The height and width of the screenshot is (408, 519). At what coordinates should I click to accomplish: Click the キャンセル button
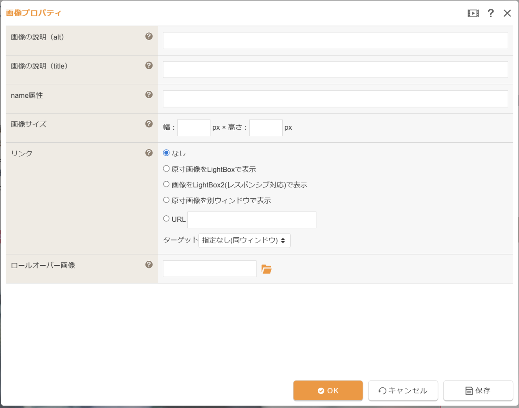pyautogui.click(x=403, y=391)
